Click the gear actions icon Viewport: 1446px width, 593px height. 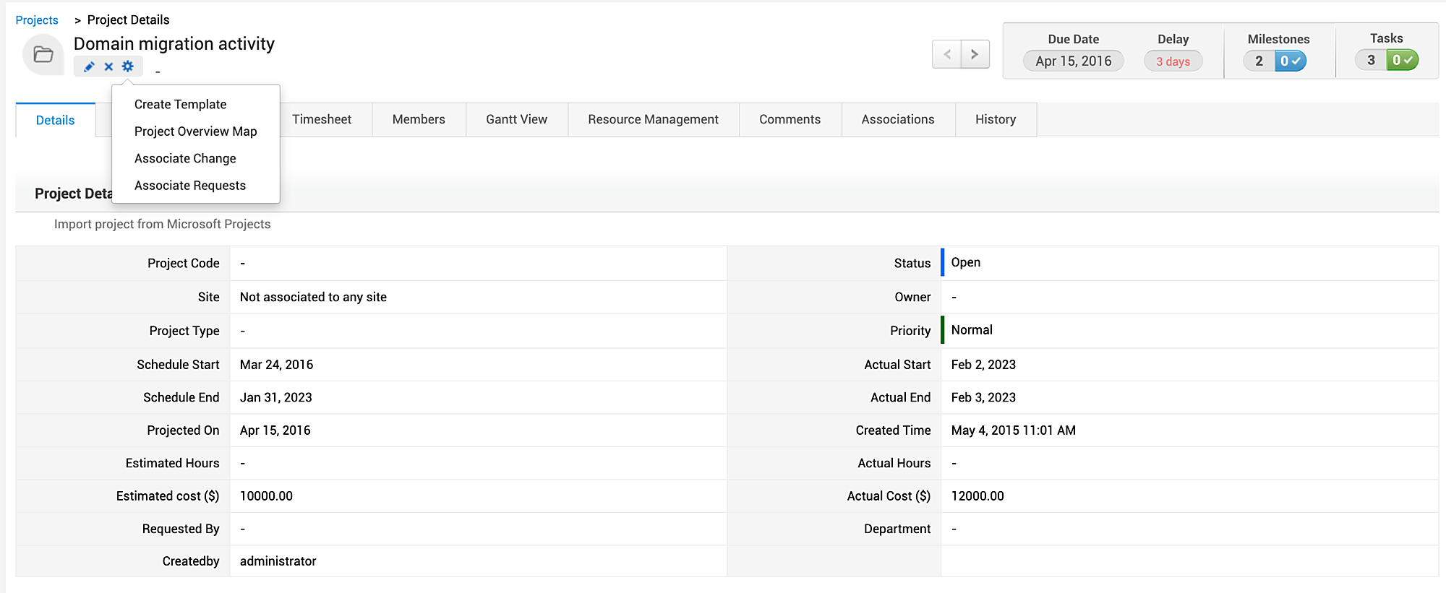(128, 66)
